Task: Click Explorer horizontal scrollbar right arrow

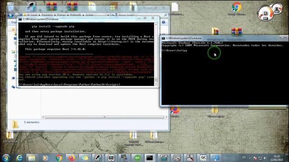Action: [167, 117]
